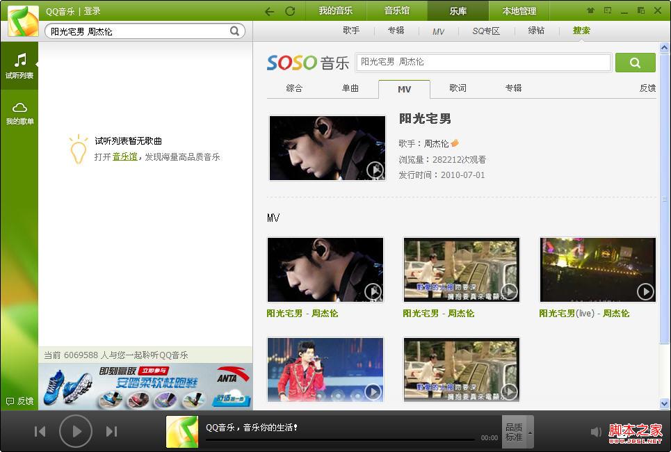Click the skin-change icon on the title bar
The width and height of the screenshot is (671, 452).
(x=590, y=10)
